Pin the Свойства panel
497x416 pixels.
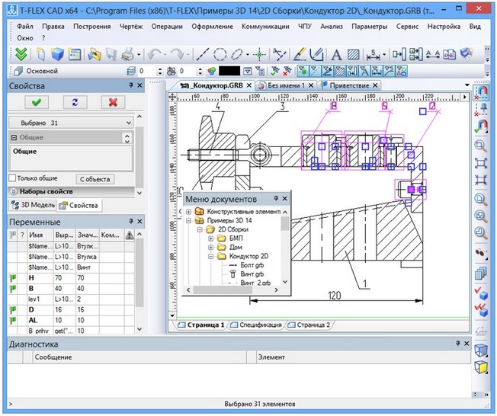tap(131, 85)
